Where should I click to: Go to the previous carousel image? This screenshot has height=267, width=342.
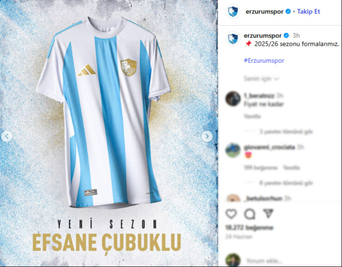tap(7, 137)
